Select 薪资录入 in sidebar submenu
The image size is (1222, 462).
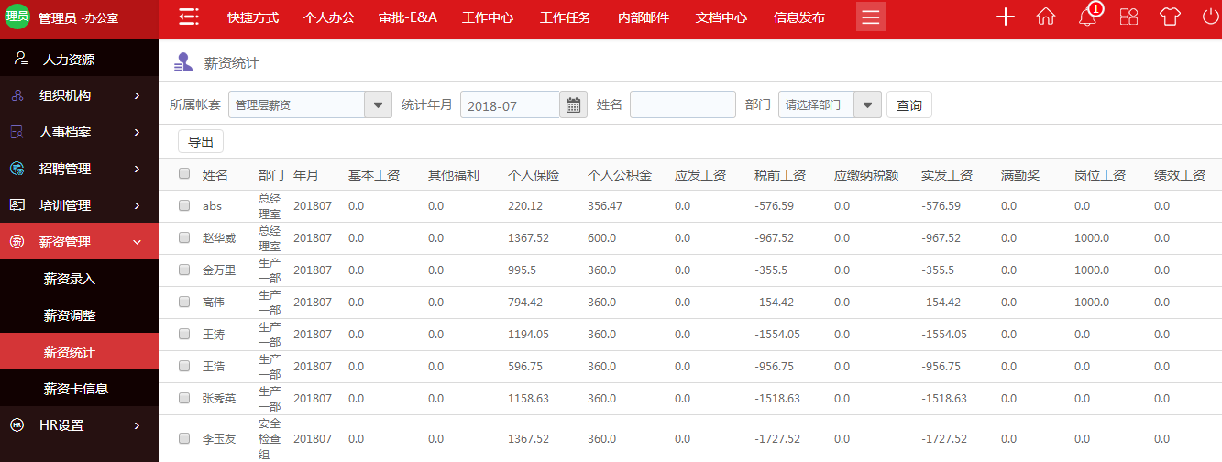70,279
